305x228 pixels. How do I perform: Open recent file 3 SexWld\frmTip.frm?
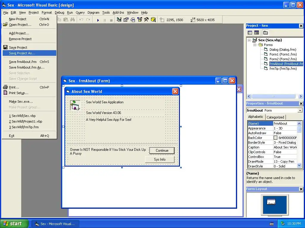[29, 127]
